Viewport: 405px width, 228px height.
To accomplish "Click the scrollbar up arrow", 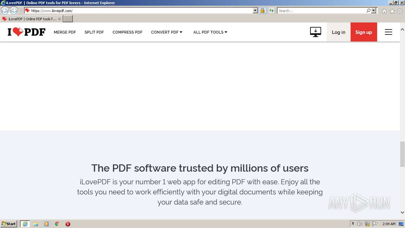I will [402, 29].
